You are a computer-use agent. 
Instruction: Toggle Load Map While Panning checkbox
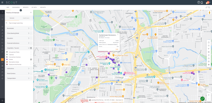pyautogui.click(x=90, y=100)
